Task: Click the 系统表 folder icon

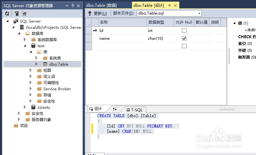Action: click(x=45, y=58)
